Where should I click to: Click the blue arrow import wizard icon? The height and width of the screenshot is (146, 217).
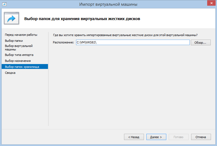tap(11, 18)
